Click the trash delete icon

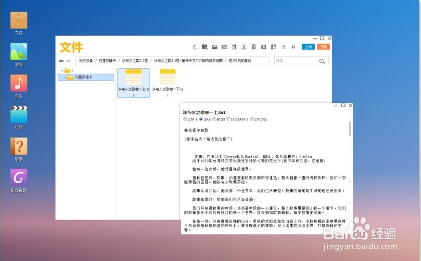coord(254,47)
